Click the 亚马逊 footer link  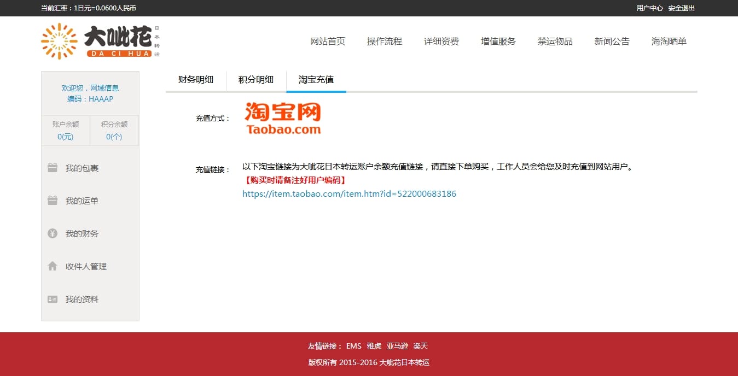point(398,346)
